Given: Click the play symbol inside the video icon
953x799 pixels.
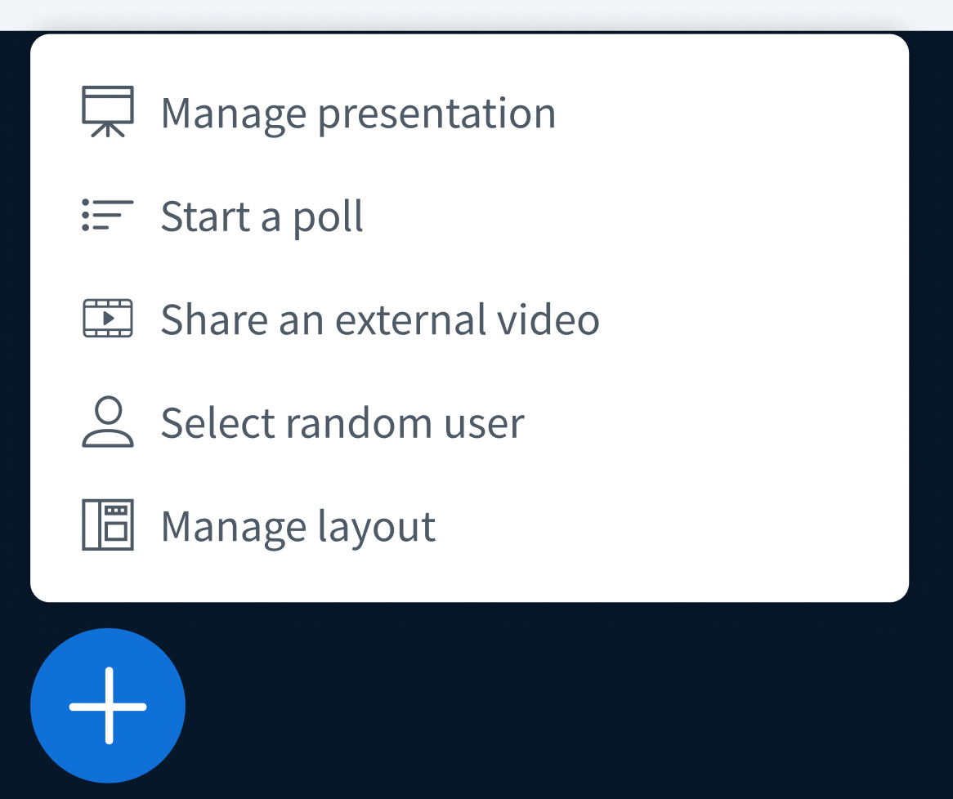Looking at the screenshot, I should coord(110,319).
